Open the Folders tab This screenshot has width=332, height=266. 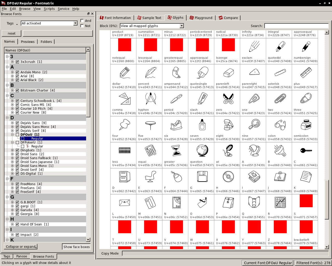(46, 42)
